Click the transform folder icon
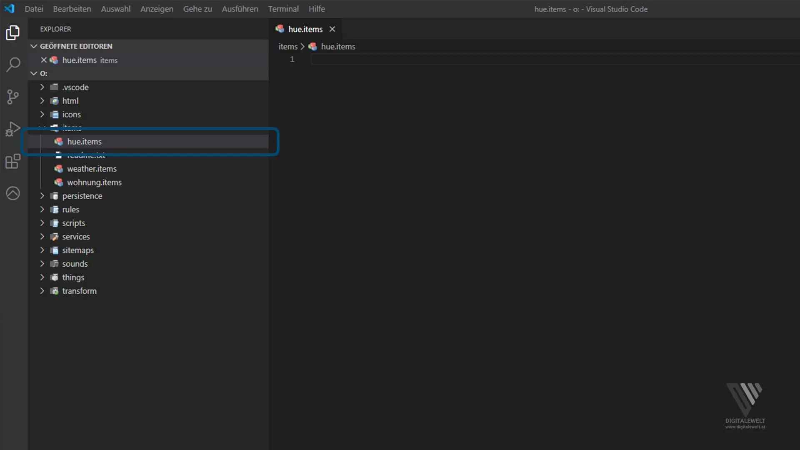The image size is (800, 450). pyautogui.click(x=54, y=291)
